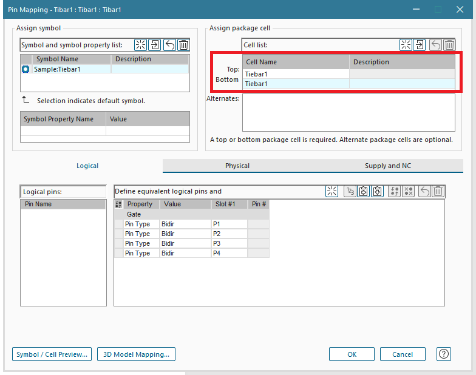Click the Symbol Property Name column header

63,119
